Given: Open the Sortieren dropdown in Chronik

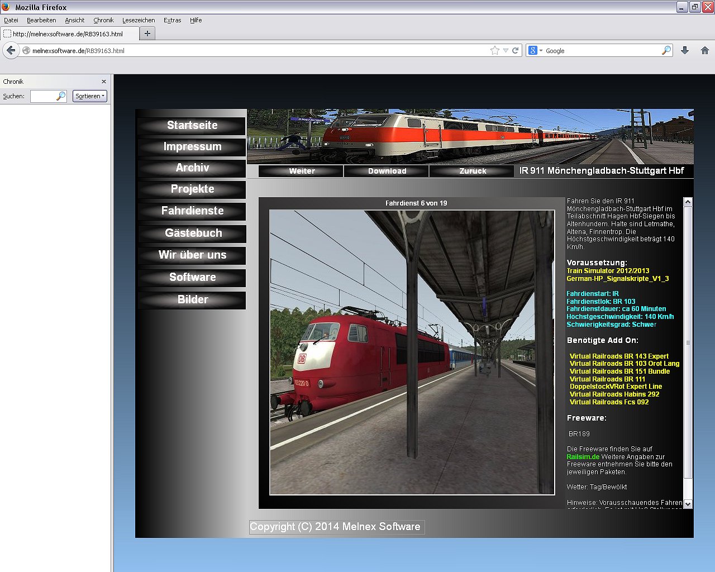Looking at the screenshot, I should 89,96.
